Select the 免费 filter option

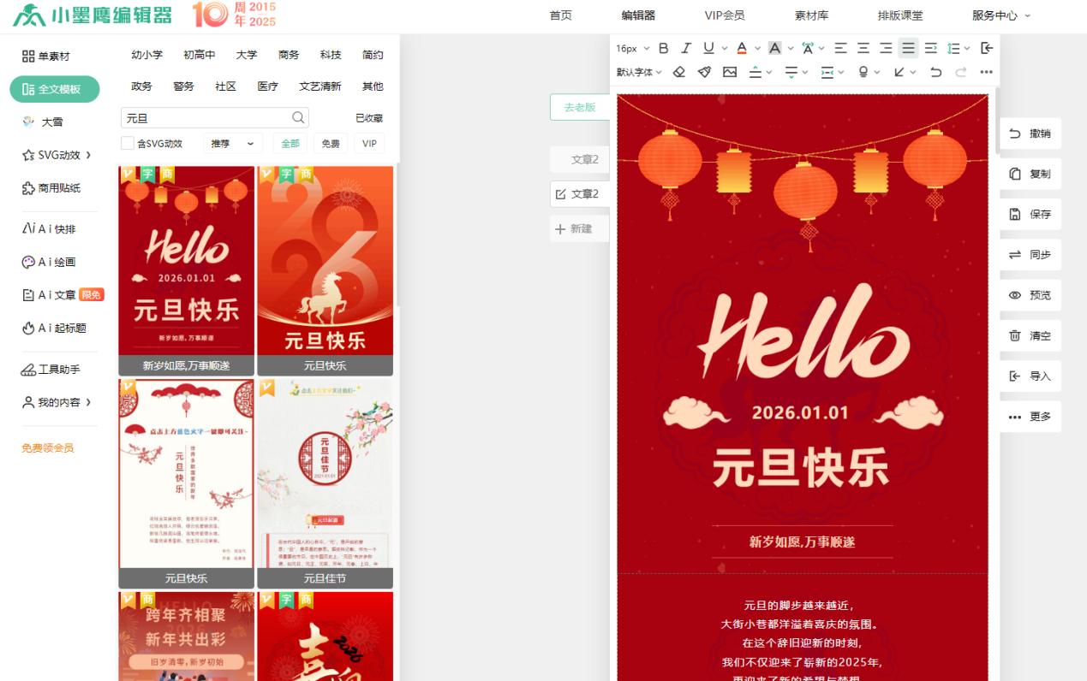(331, 144)
